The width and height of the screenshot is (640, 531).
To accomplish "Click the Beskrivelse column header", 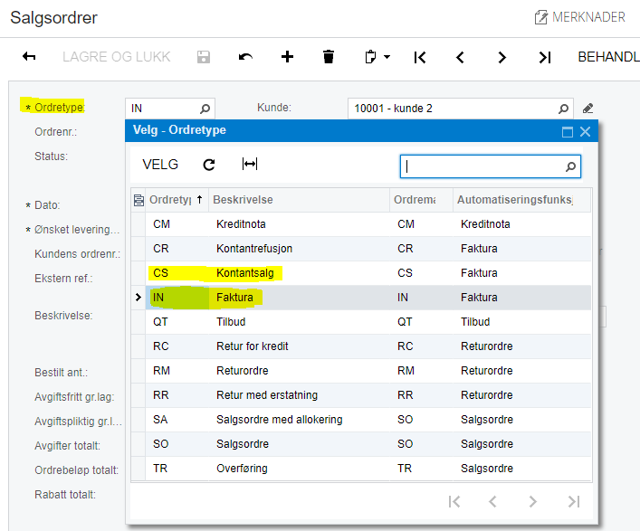I will 300,200.
